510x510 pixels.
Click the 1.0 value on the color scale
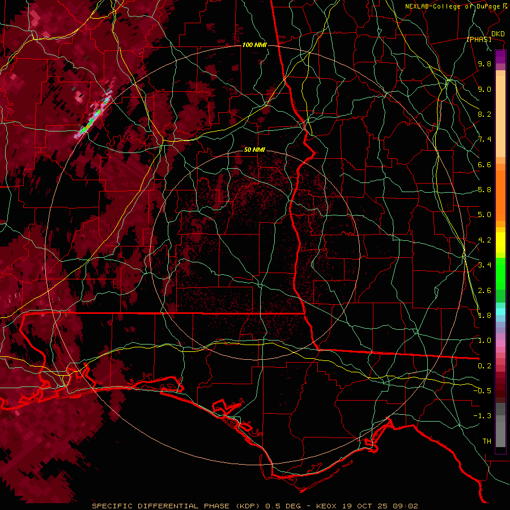[484, 341]
